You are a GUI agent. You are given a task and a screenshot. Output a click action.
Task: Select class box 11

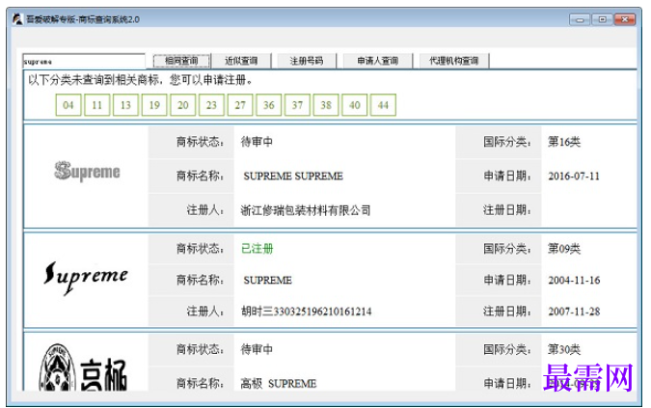click(97, 105)
